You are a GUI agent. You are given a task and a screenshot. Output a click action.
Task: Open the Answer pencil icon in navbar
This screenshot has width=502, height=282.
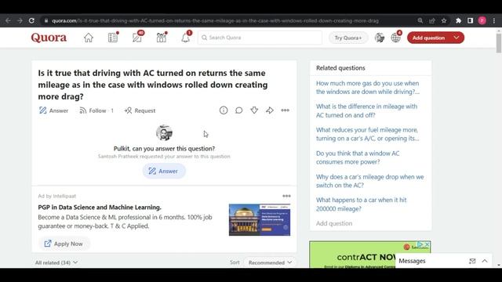tap(138, 38)
